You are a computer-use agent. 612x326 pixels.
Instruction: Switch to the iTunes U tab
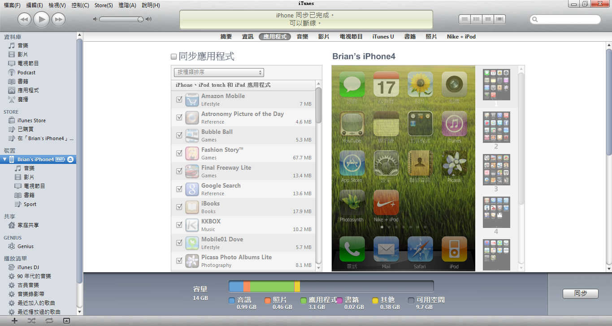383,37
